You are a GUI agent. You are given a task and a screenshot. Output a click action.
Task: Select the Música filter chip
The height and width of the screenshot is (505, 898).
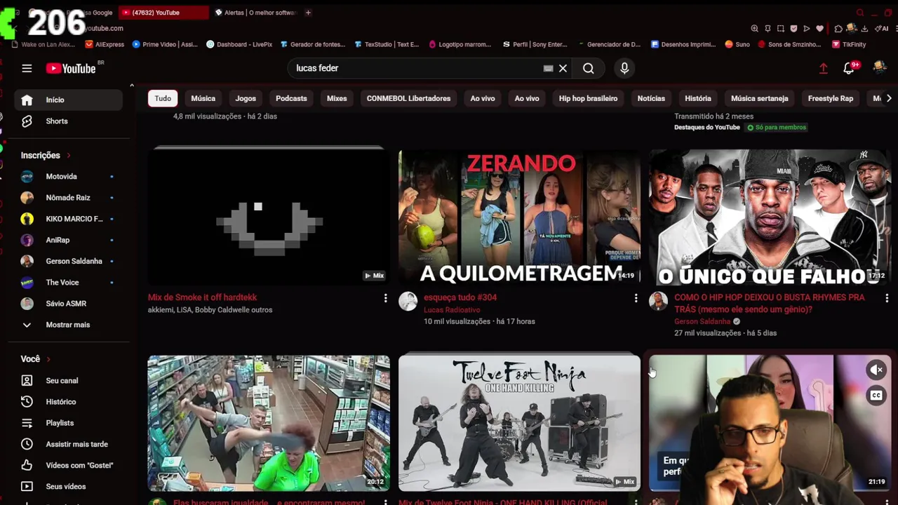pyautogui.click(x=203, y=98)
